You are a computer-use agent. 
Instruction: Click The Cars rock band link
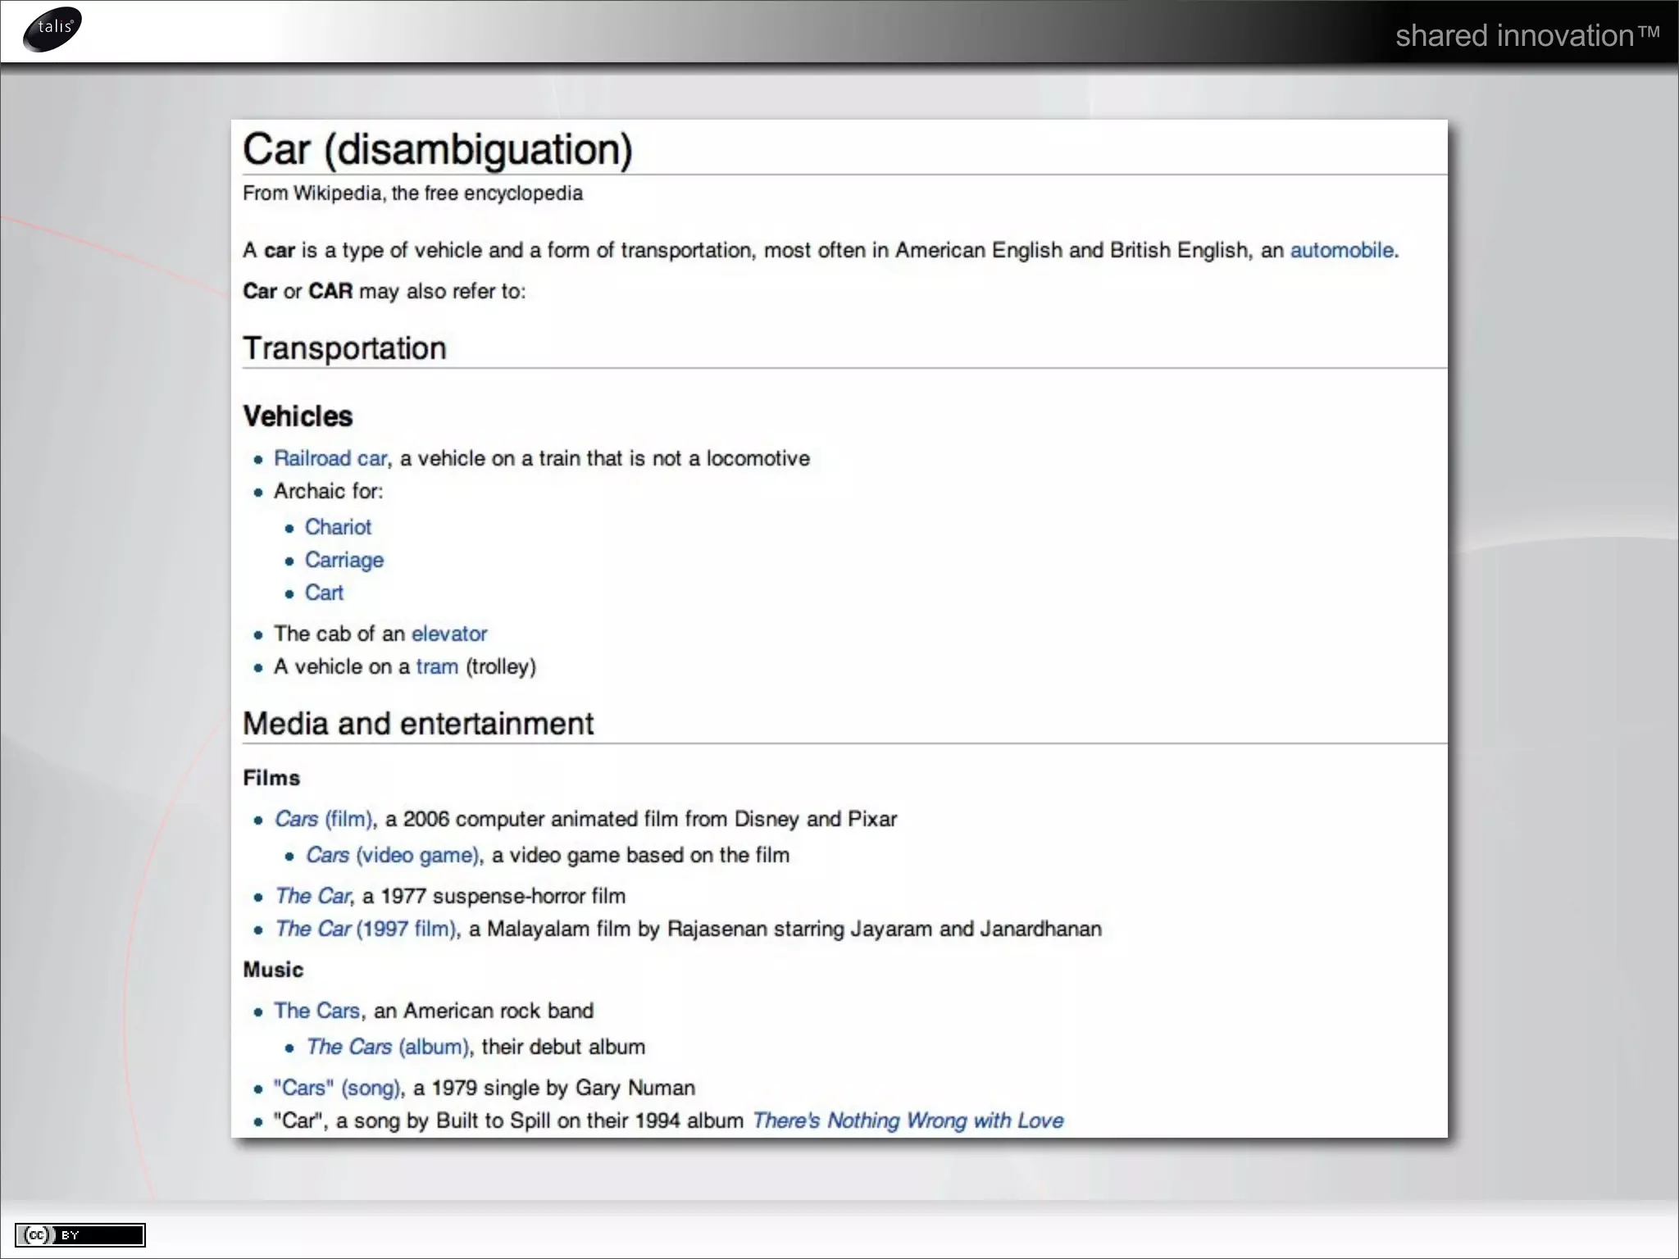[x=316, y=1011]
